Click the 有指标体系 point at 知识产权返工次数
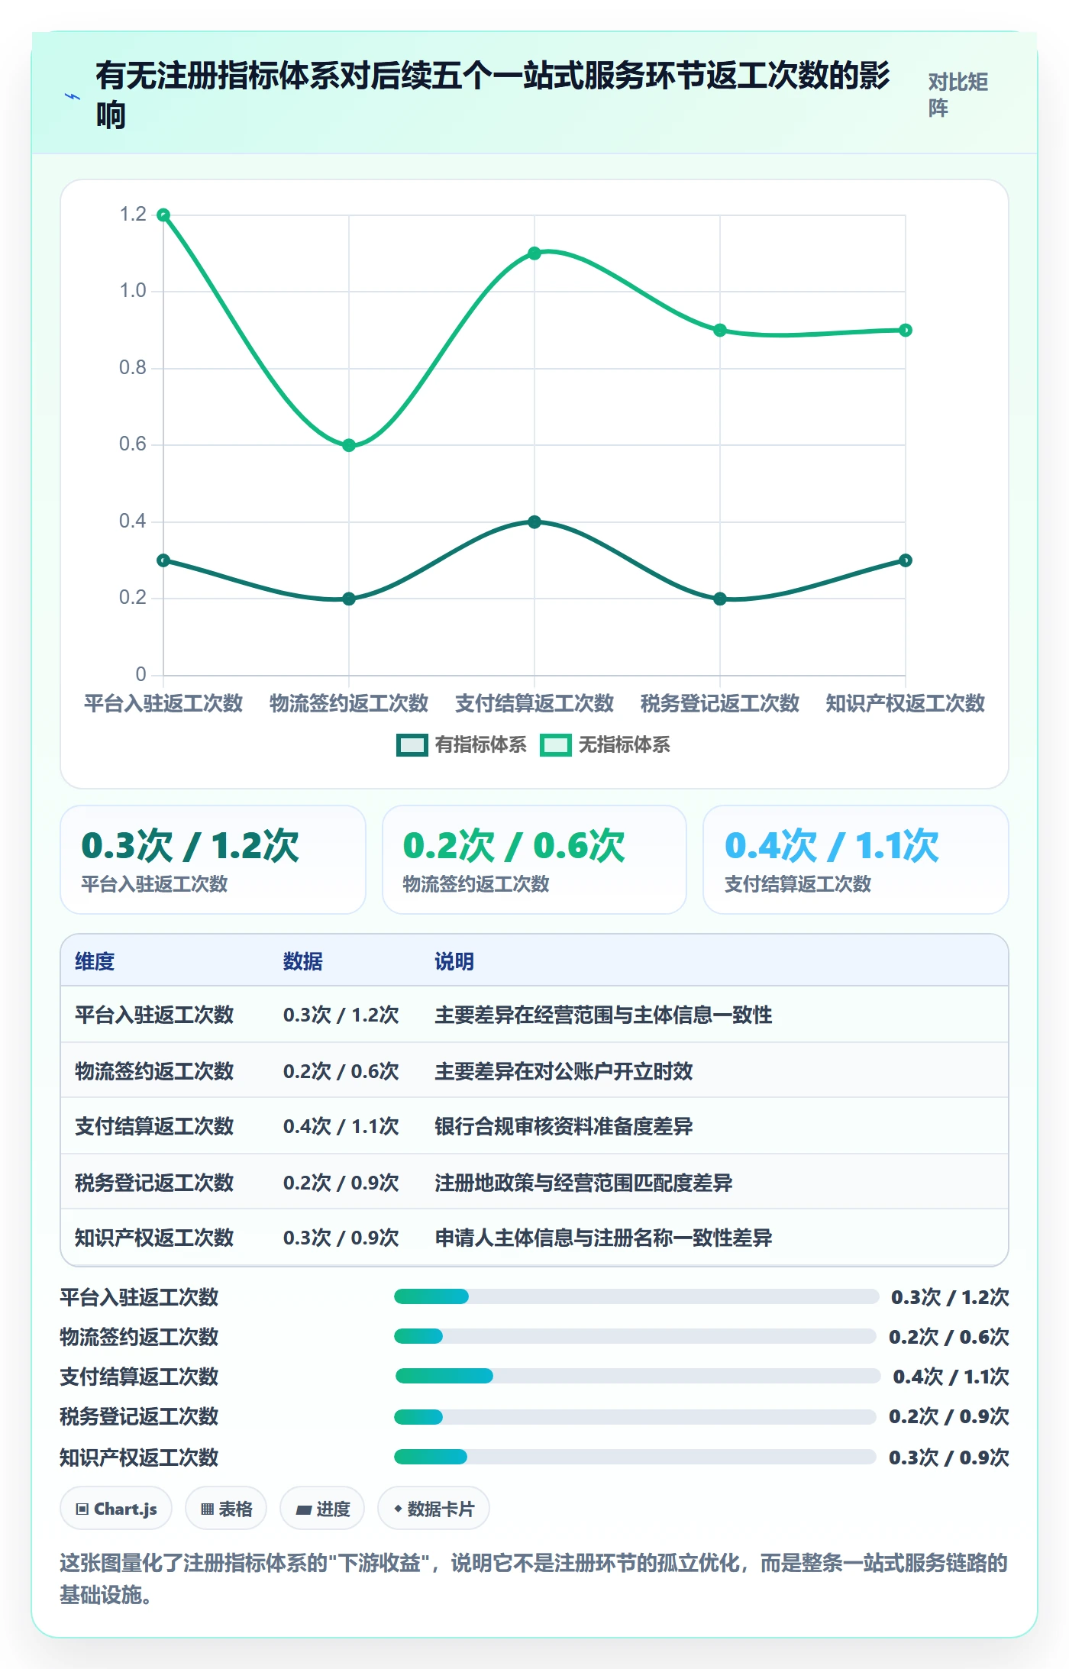The image size is (1069, 1669). point(906,560)
